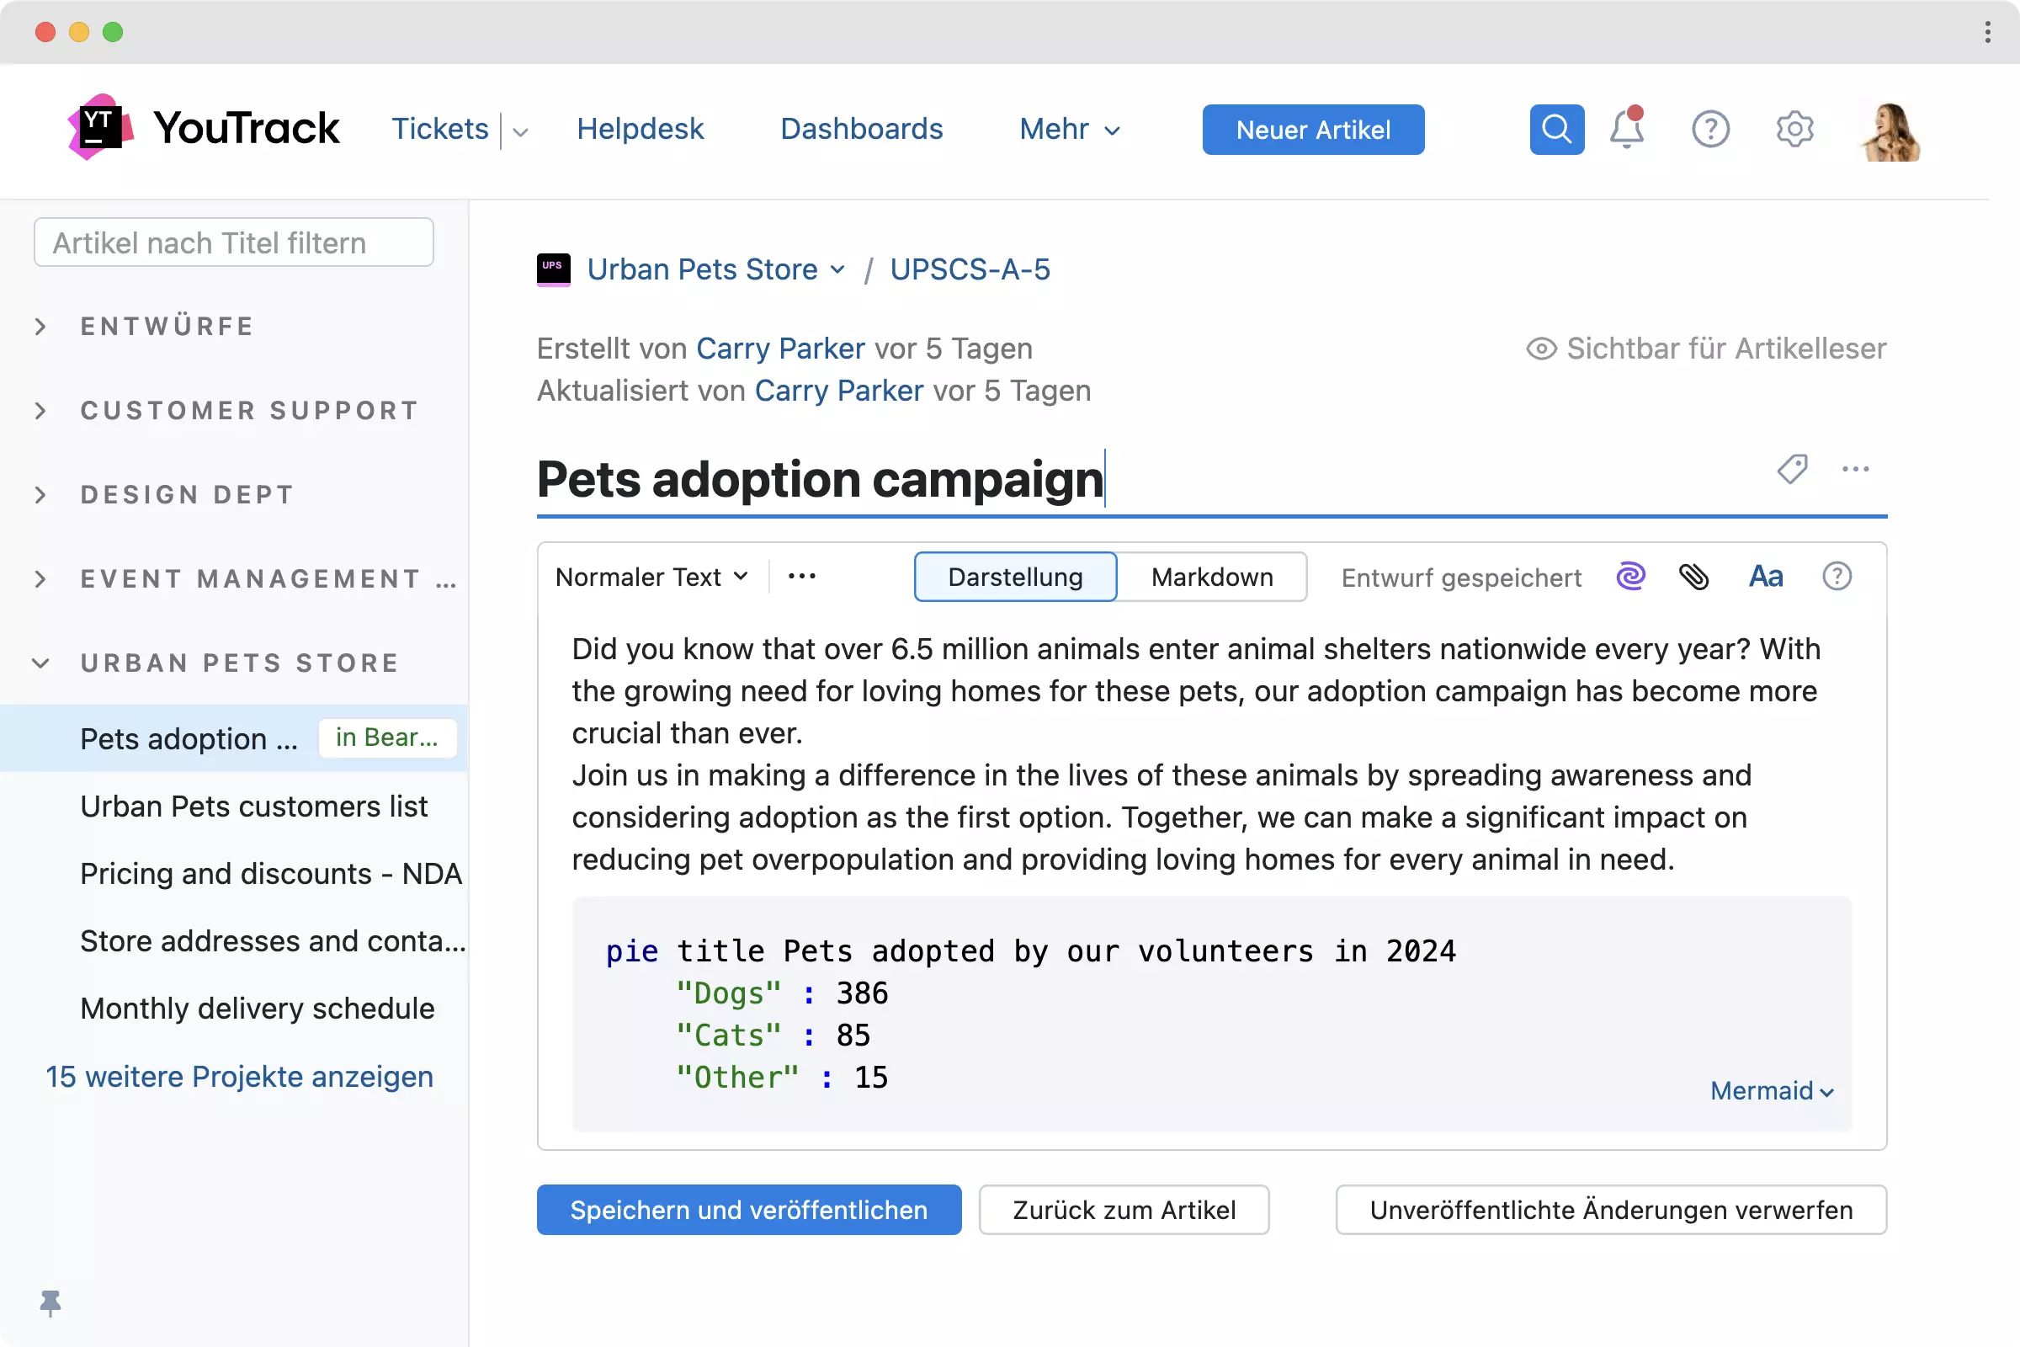Image resolution: width=2020 pixels, height=1347 pixels.
Task: Open settings gear icon
Action: pos(1794,130)
